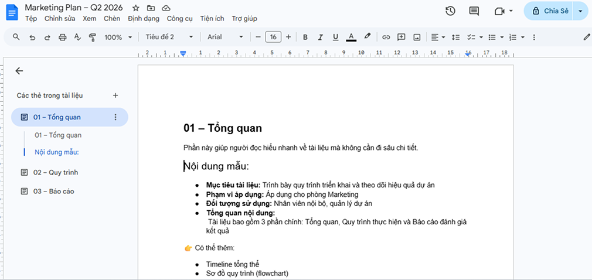The width and height of the screenshot is (592, 280).
Task: Click the Nội dung mẫu heading text
Action: click(x=216, y=166)
